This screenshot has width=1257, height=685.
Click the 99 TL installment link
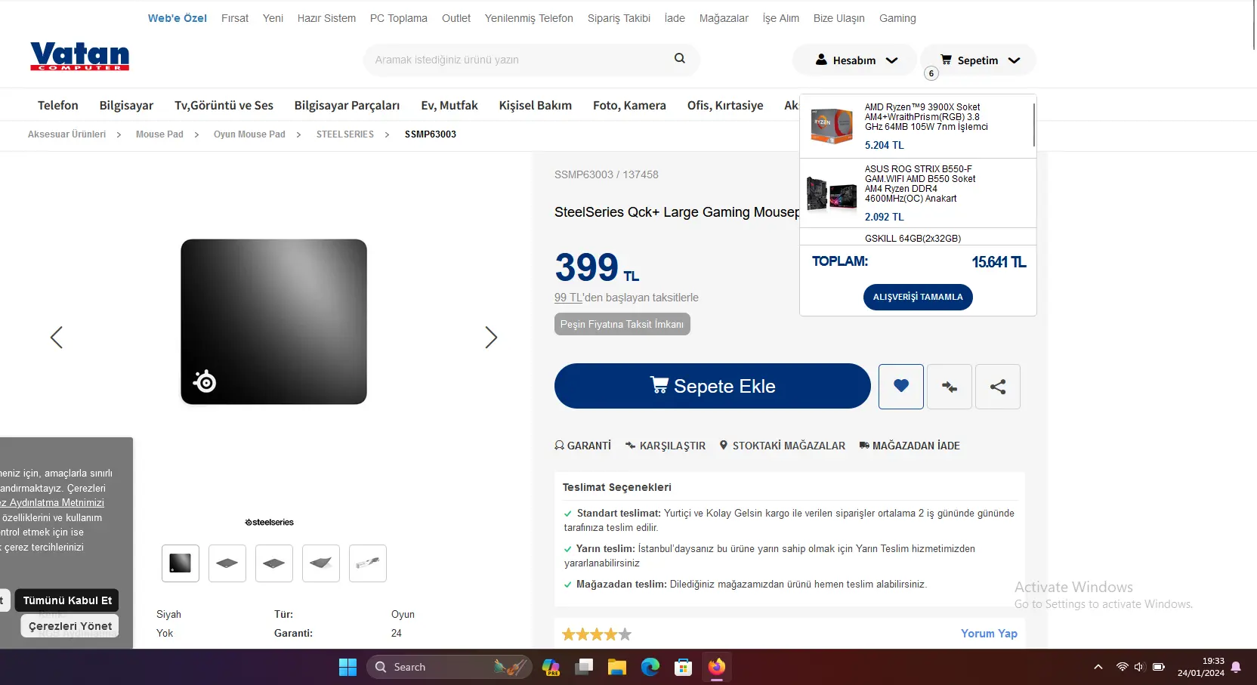pyautogui.click(x=568, y=298)
